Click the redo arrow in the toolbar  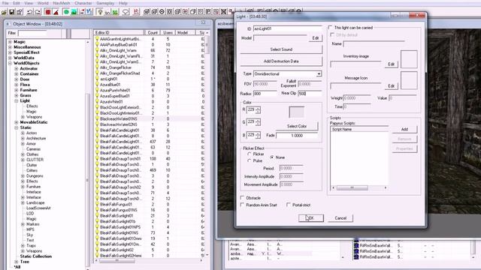coord(38,12)
